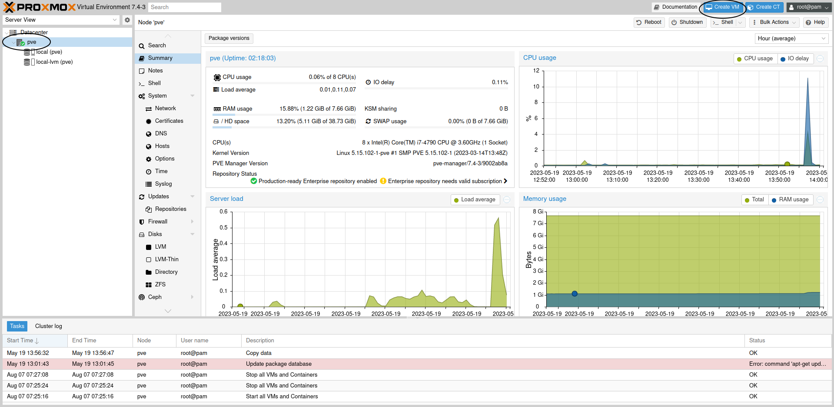Click the Package versions button

(x=229, y=39)
